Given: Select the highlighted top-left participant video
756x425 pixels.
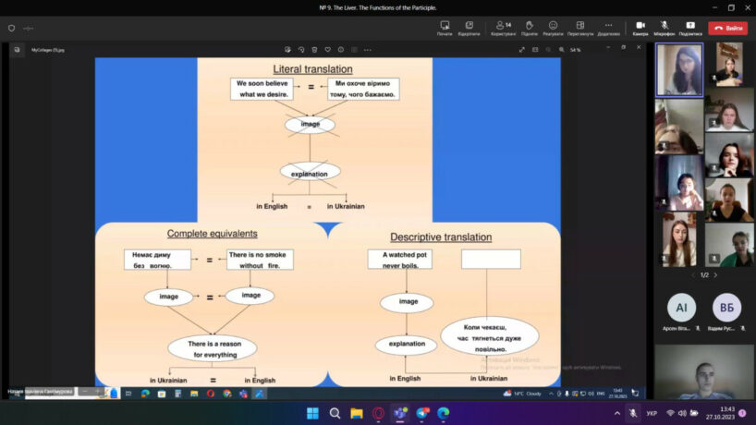Looking at the screenshot, I should pos(678,70).
